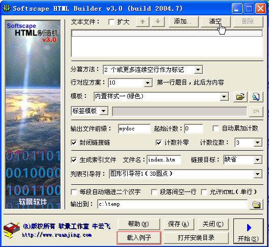Open template file with folder icon
This screenshot has height=247, width=269.
coord(241,97)
